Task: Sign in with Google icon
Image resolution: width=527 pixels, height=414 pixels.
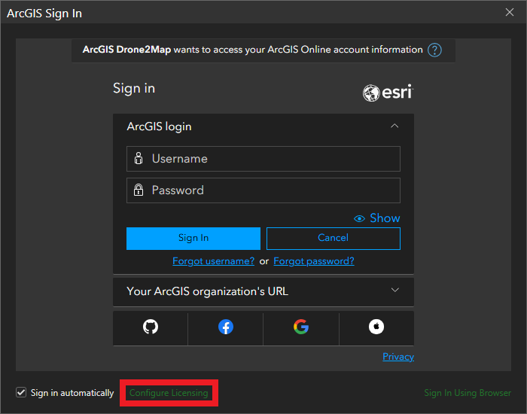Action: 301,327
